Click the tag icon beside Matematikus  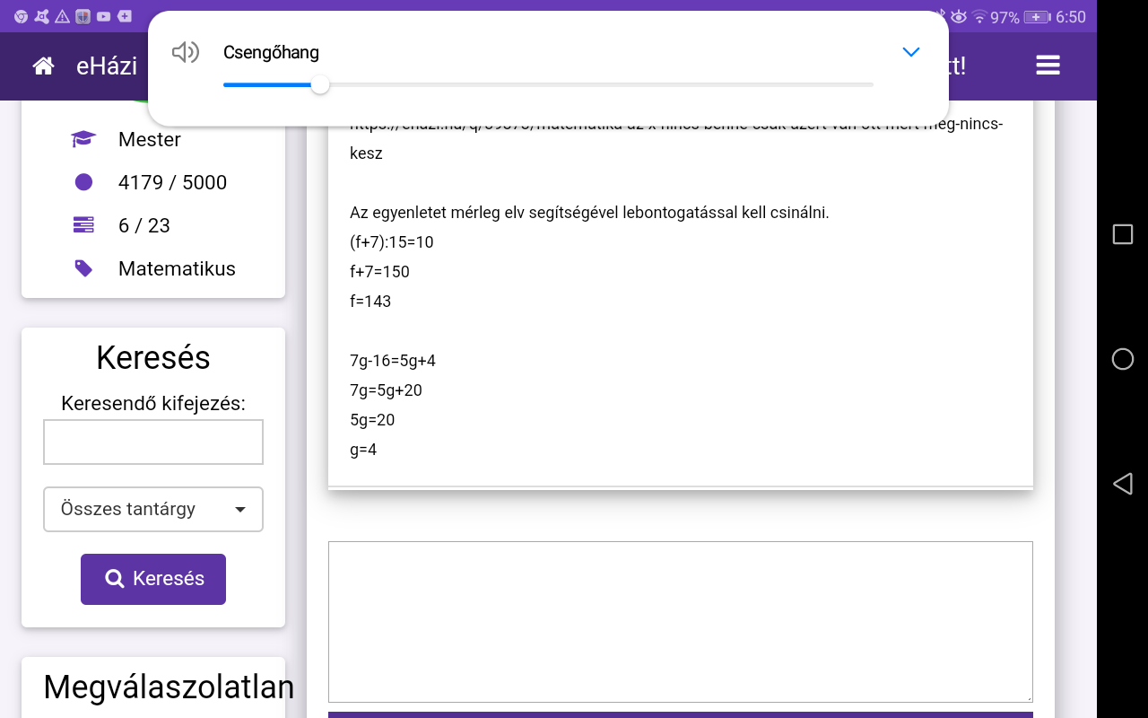[x=83, y=268]
